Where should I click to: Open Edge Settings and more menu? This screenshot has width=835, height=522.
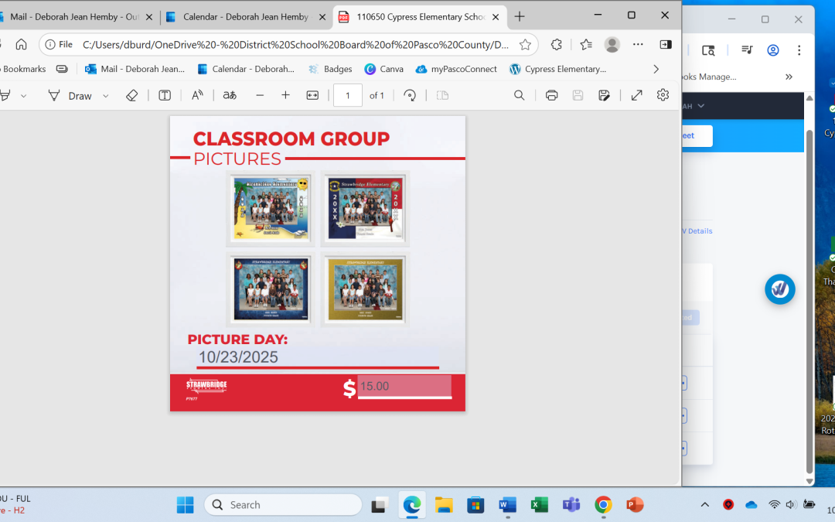(x=638, y=45)
